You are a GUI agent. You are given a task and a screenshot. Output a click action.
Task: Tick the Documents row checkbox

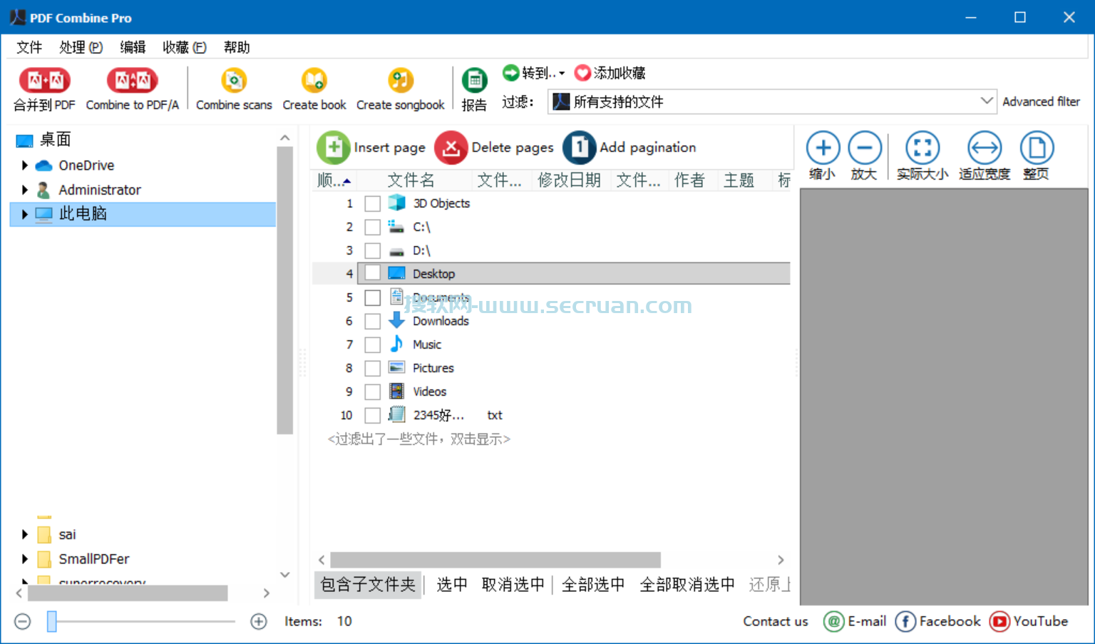pyautogui.click(x=372, y=297)
